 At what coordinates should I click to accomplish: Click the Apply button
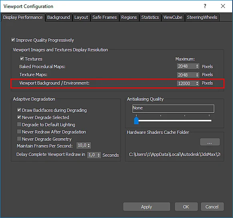(x=147, y=206)
